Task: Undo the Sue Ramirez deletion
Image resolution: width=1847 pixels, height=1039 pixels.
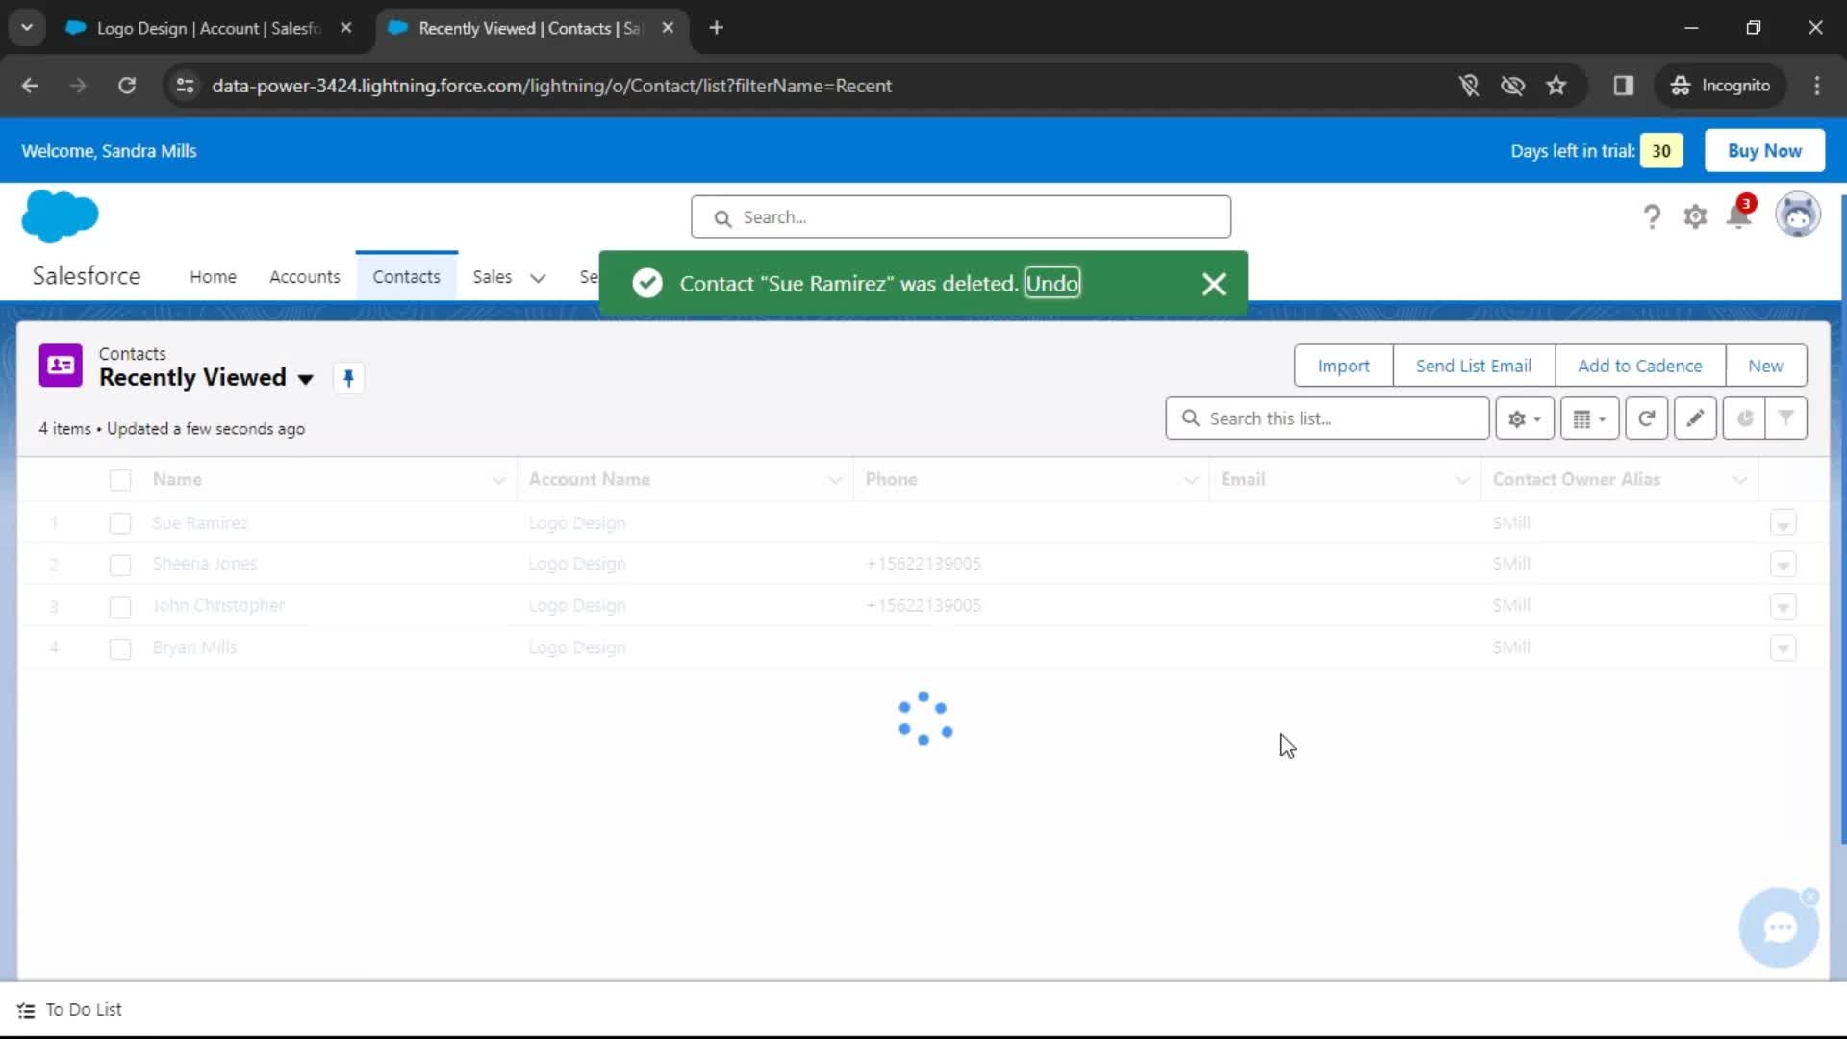Action: click(1051, 283)
